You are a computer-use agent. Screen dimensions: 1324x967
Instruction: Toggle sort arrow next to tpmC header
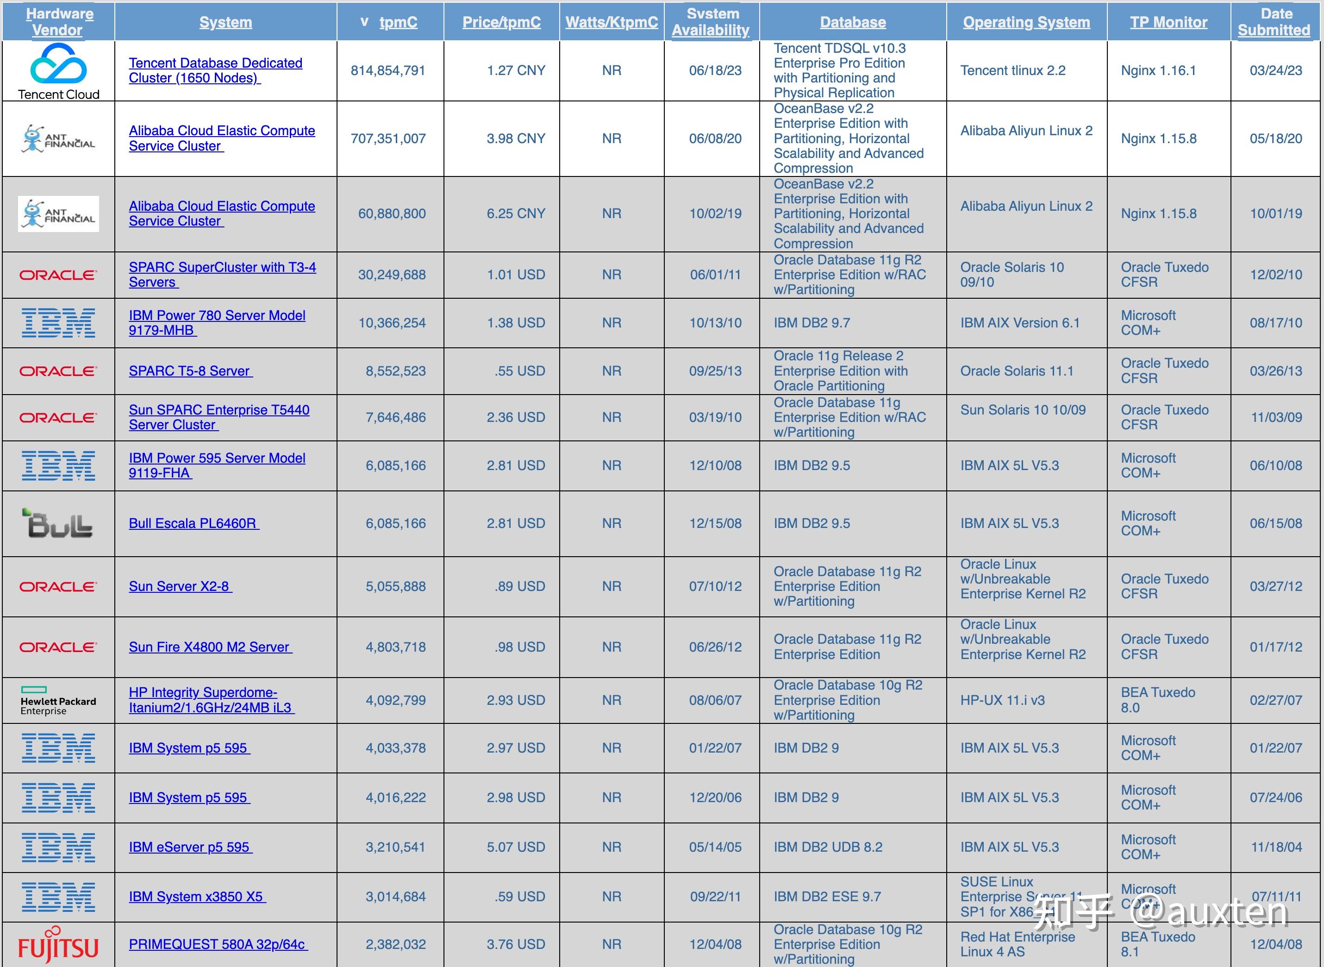[364, 22]
